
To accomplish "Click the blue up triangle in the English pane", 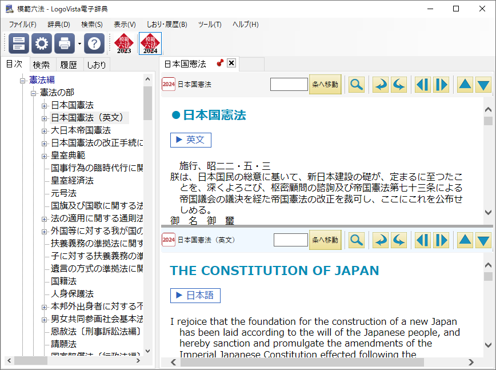I will pyautogui.click(x=465, y=240).
